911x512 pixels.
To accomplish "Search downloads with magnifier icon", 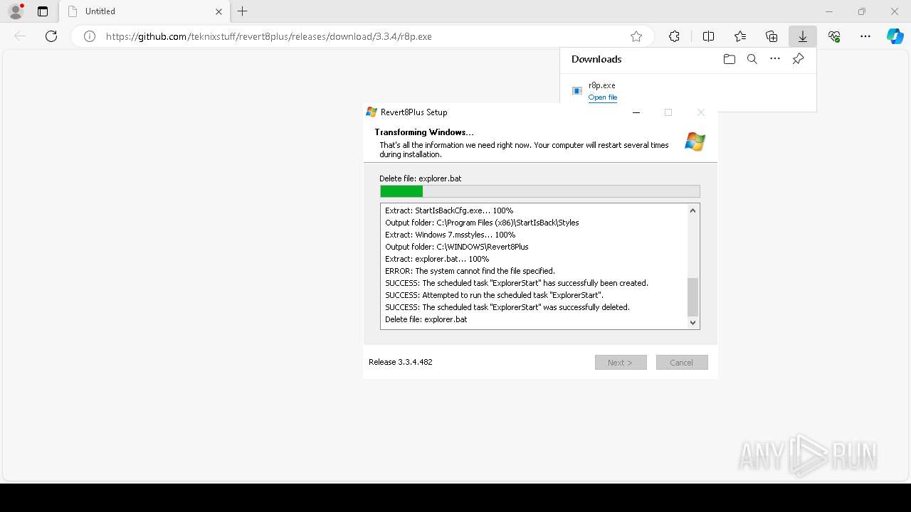I will [752, 59].
